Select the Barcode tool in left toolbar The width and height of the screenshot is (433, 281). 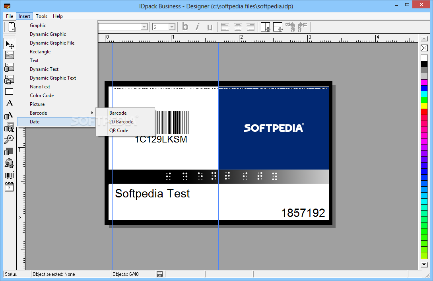click(10, 176)
